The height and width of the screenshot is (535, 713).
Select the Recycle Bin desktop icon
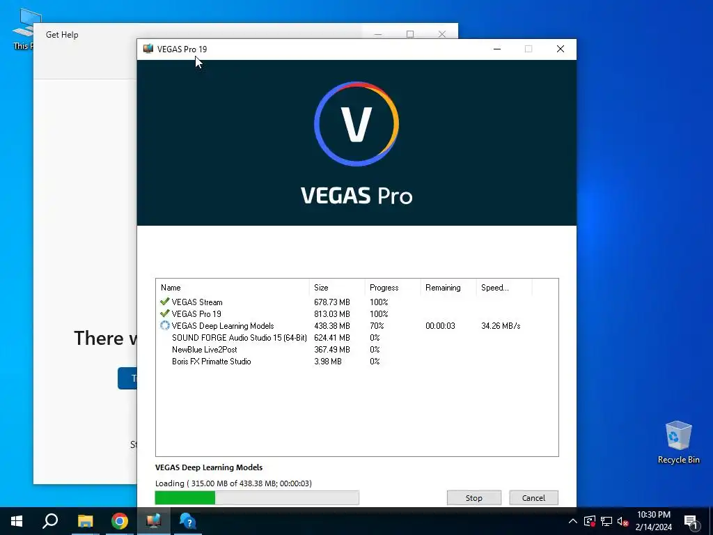click(678, 442)
